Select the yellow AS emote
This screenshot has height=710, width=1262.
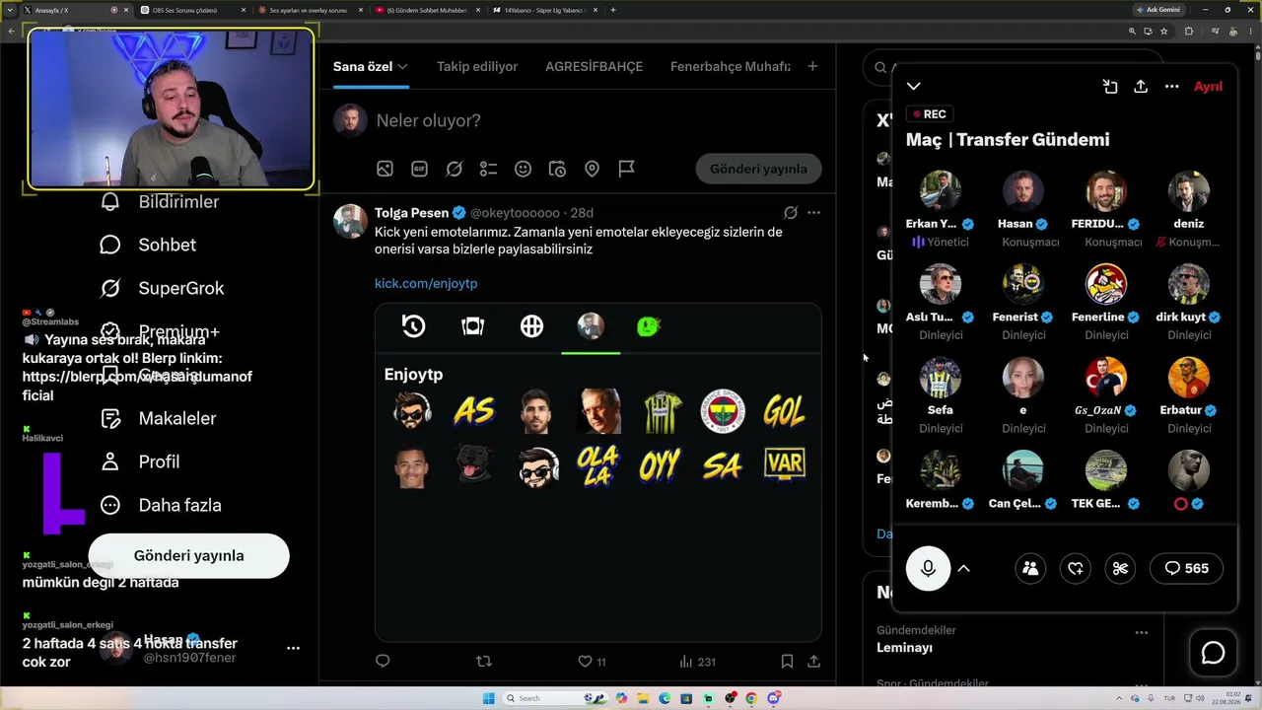coord(473,411)
